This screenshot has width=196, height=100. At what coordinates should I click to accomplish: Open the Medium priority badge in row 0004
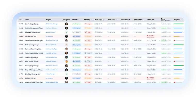click(x=88, y=37)
